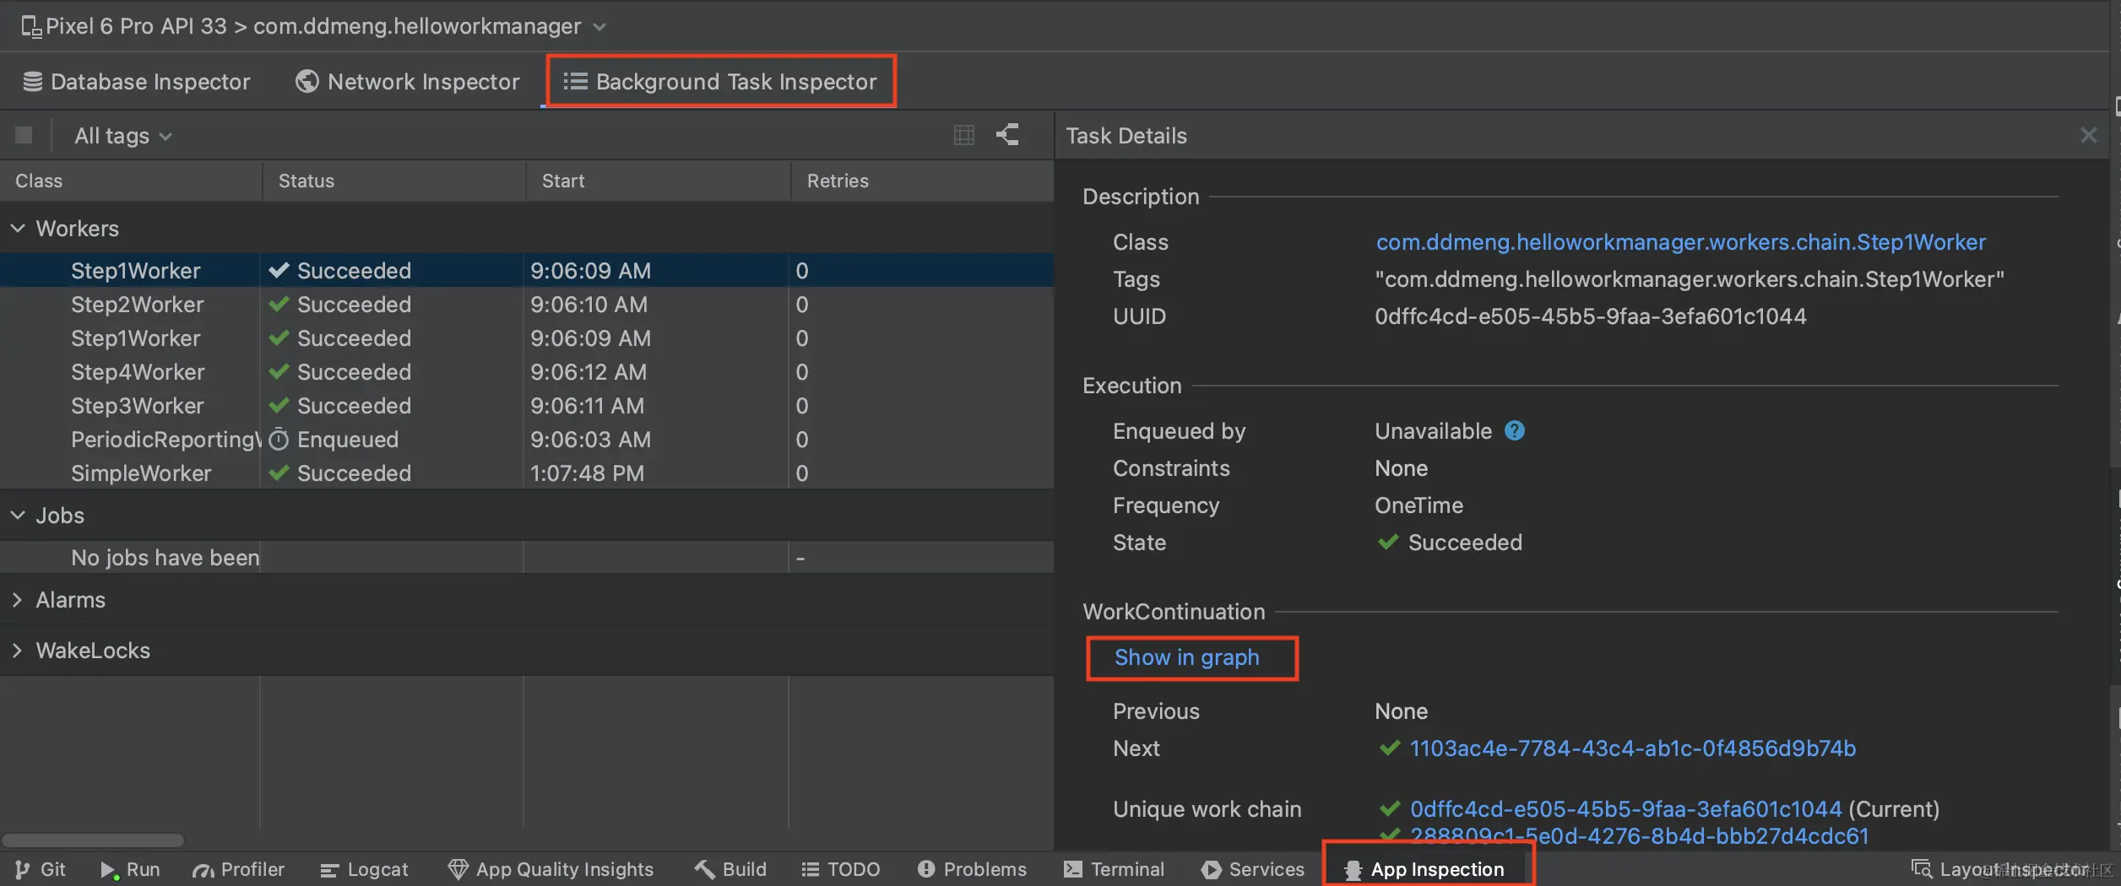Click the stop inspection square icon
This screenshot has width=2121, height=886.
click(24, 135)
